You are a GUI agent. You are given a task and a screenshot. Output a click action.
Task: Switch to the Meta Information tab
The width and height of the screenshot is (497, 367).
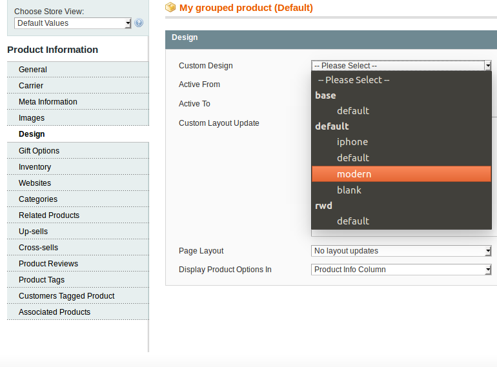click(x=48, y=102)
